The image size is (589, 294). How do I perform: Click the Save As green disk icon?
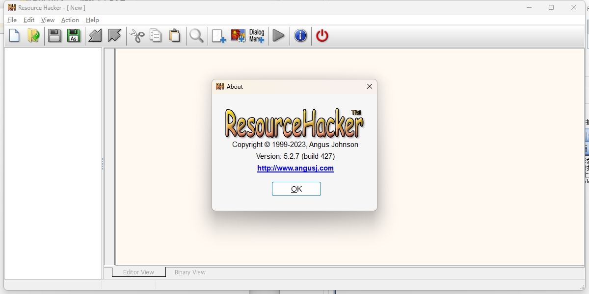click(74, 36)
